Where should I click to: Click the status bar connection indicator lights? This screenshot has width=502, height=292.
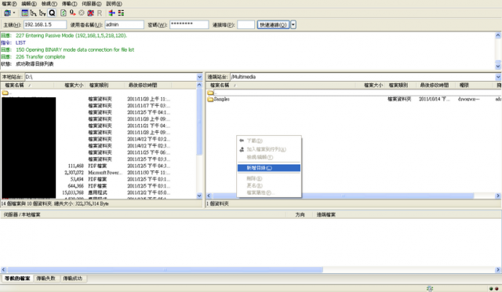(493, 289)
